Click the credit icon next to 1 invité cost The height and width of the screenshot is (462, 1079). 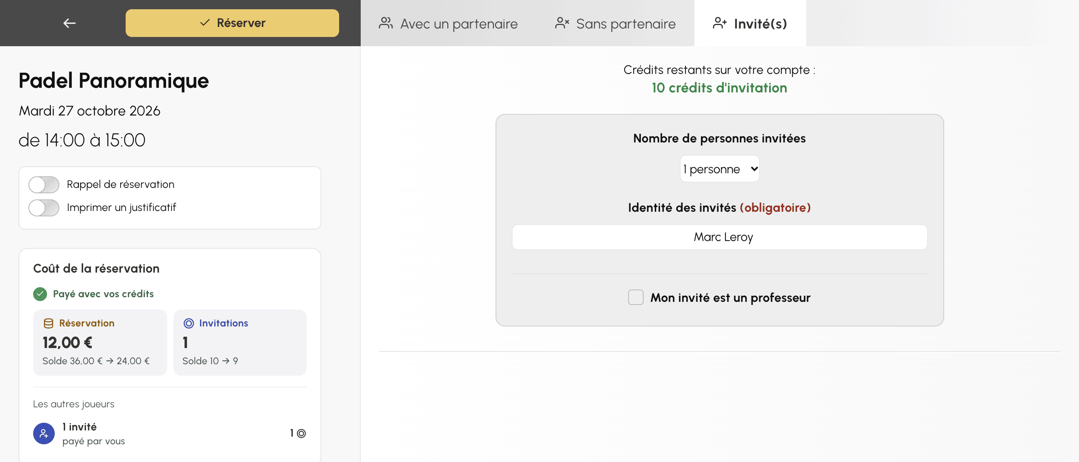click(x=301, y=433)
